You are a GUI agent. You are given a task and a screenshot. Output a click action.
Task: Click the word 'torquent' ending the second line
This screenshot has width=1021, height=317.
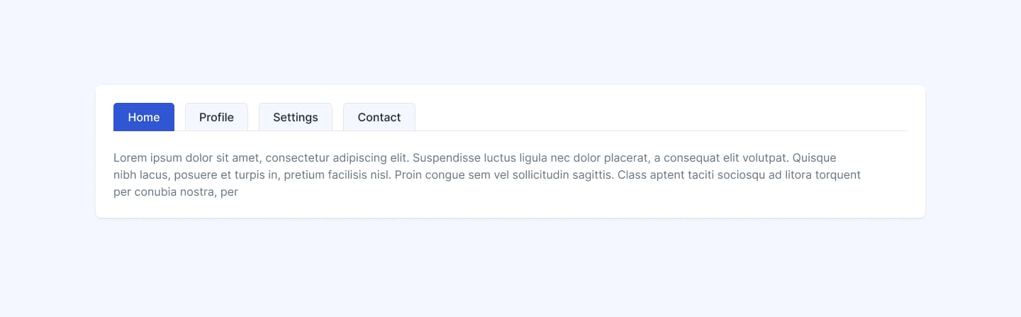[838, 174]
